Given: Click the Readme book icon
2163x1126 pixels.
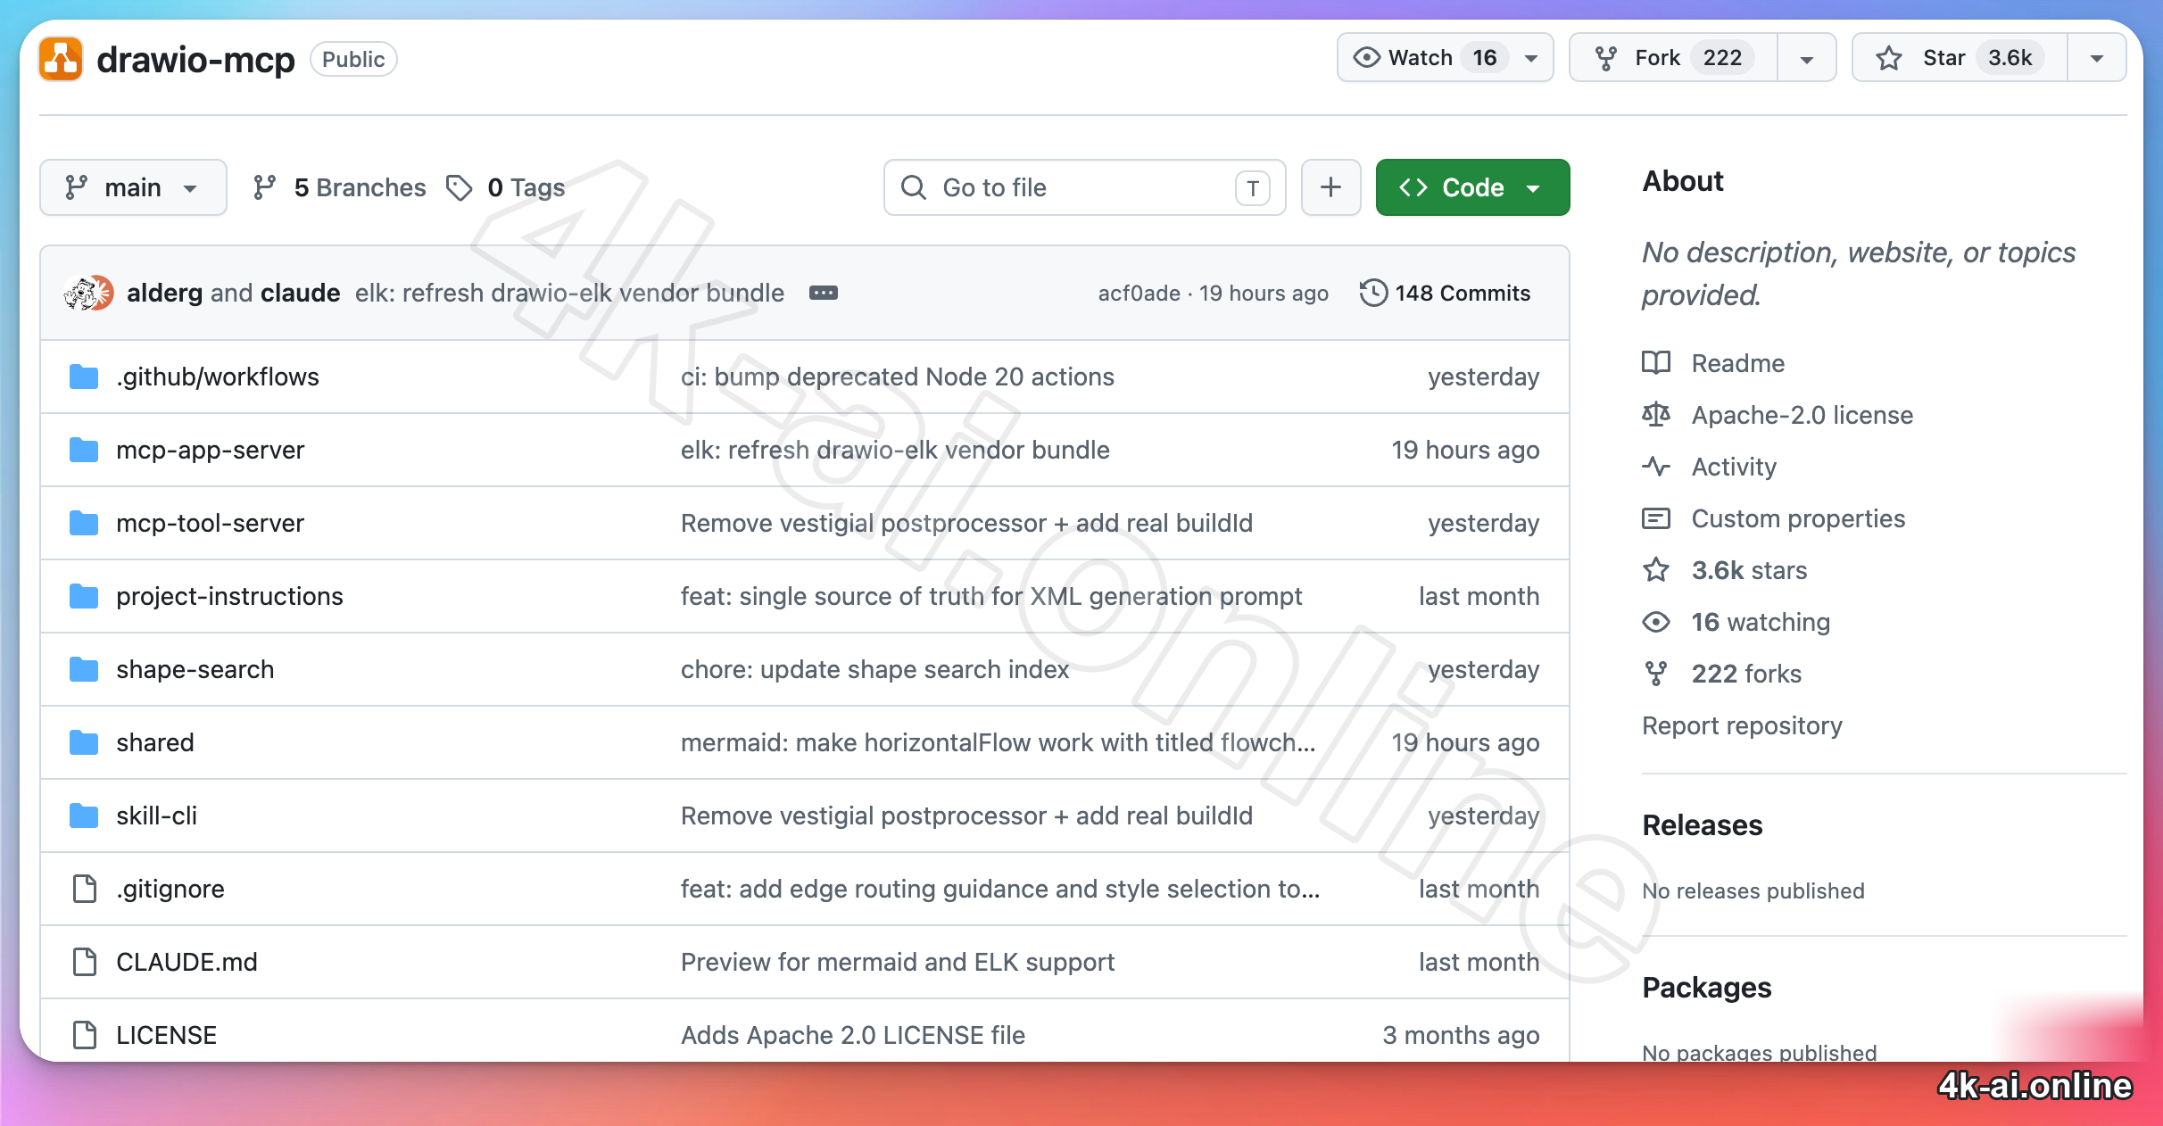Looking at the screenshot, I should click(1656, 363).
